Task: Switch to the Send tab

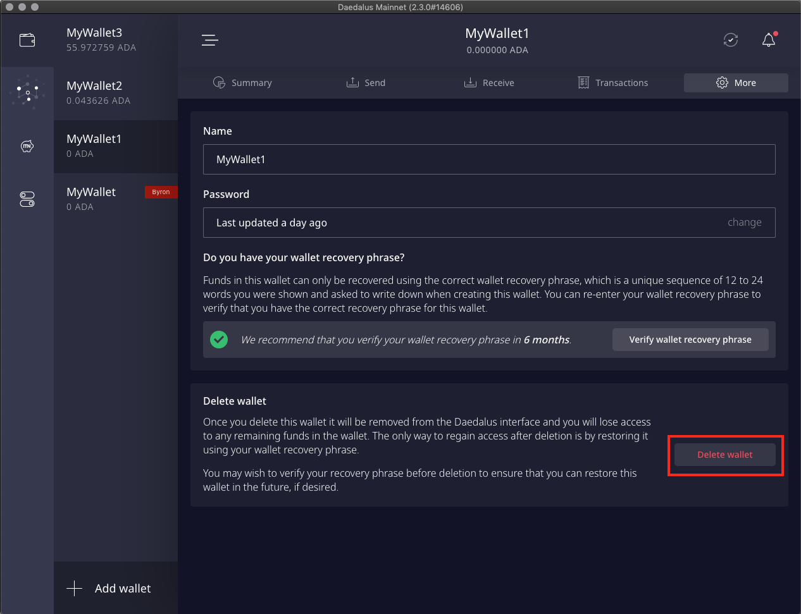Action: pyautogui.click(x=366, y=83)
